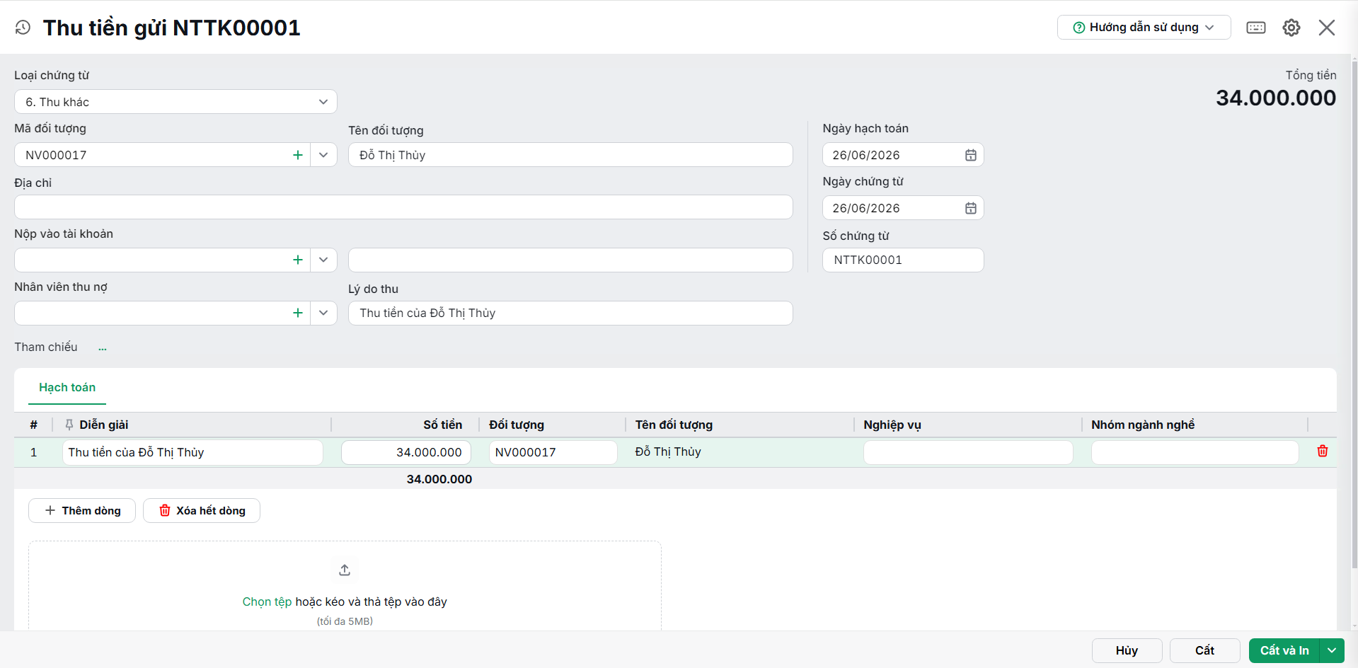Expand the Nhân viên thu nợ dropdown

tap(323, 313)
